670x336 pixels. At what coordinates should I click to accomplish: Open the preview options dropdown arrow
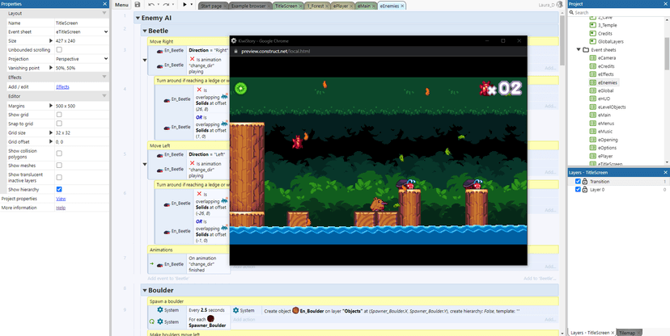tap(192, 5)
